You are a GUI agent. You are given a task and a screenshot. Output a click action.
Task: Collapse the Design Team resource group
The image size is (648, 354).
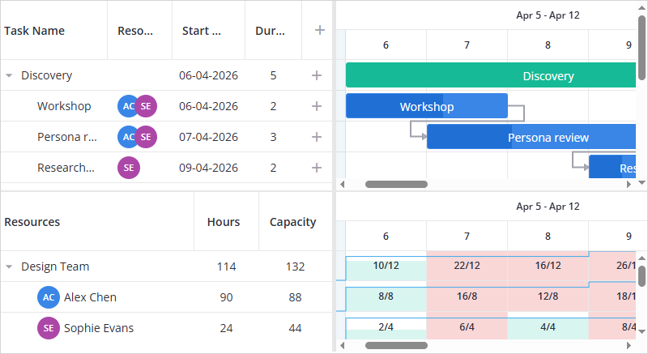pyautogui.click(x=9, y=267)
